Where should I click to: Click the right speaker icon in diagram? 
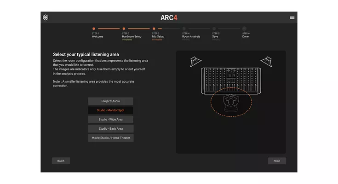click(266, 61)
